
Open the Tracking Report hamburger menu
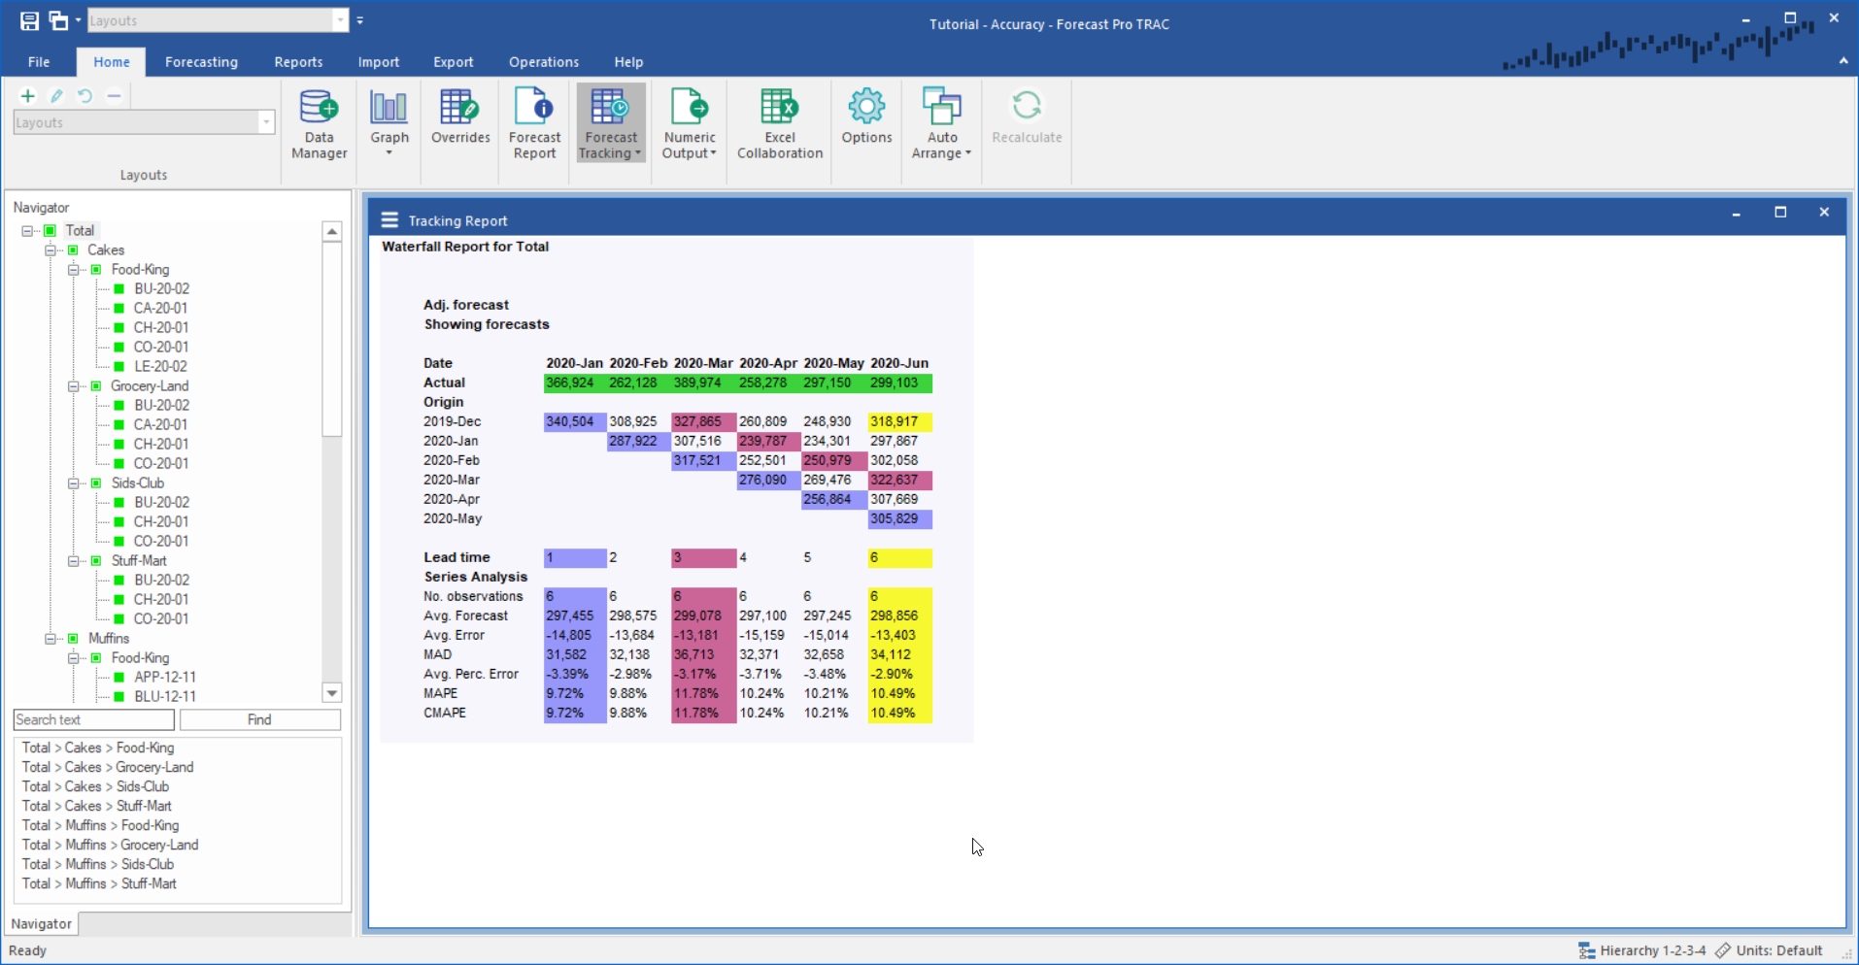tap(389, 220)
